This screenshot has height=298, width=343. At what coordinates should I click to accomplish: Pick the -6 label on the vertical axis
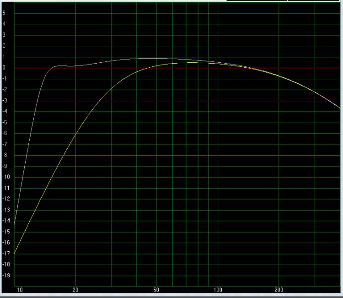[5, 133]
